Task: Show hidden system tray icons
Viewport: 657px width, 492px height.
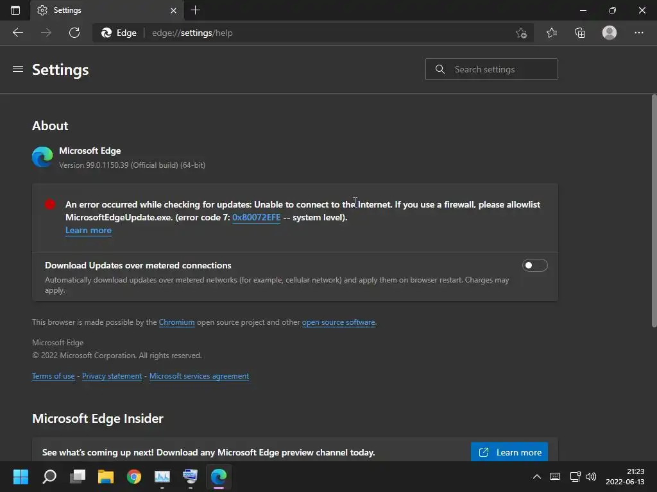Action: [x=537, y=477]
